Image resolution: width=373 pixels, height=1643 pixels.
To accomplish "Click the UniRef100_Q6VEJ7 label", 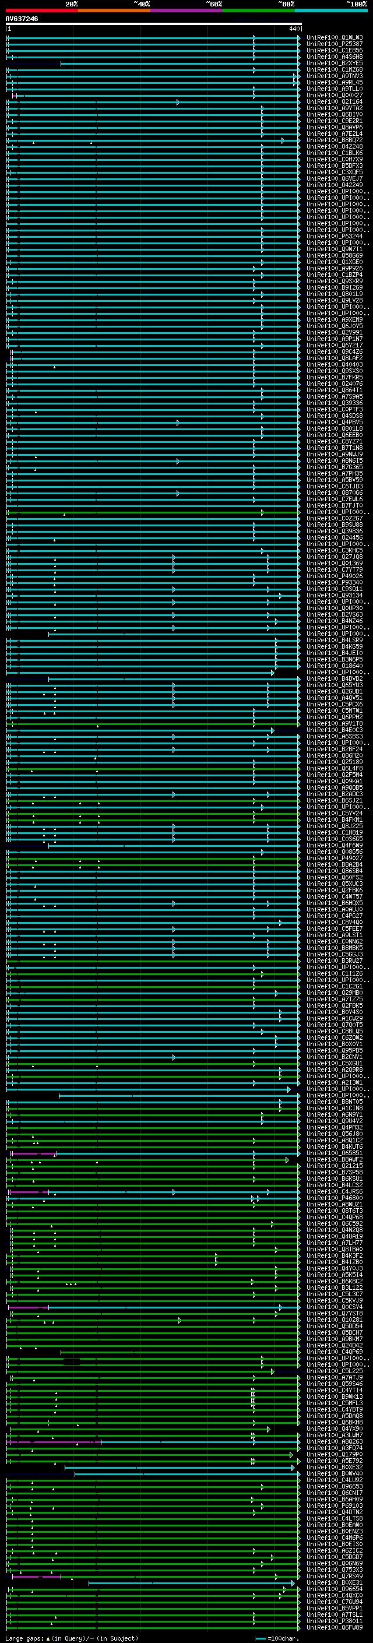I will point(335,178).
